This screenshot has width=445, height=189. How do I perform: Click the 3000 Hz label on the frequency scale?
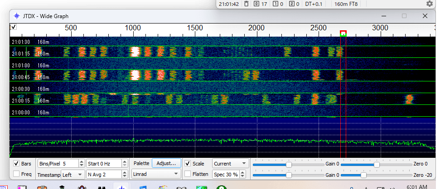pos(380,28)
